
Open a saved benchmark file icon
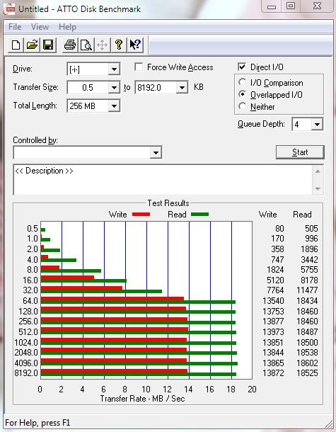click(32, 45)
